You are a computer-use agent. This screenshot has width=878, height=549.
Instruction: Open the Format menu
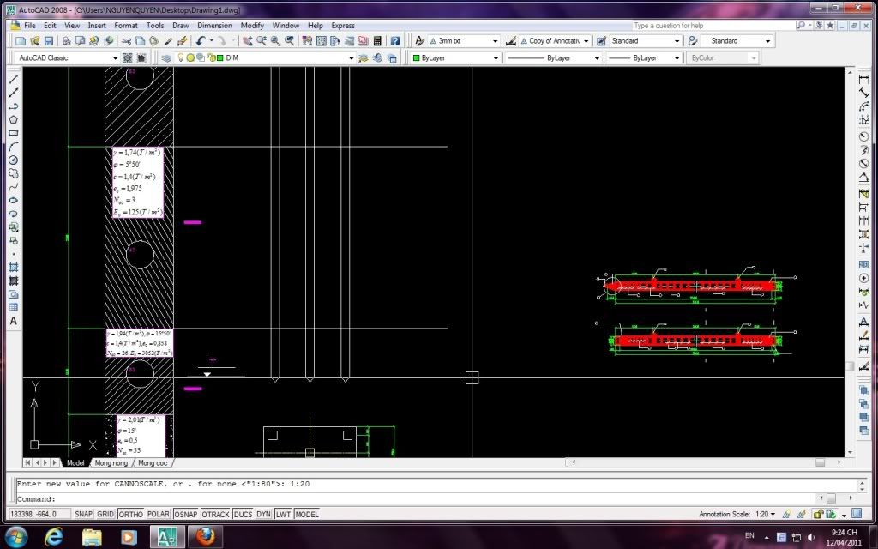[x=126, y=25]
